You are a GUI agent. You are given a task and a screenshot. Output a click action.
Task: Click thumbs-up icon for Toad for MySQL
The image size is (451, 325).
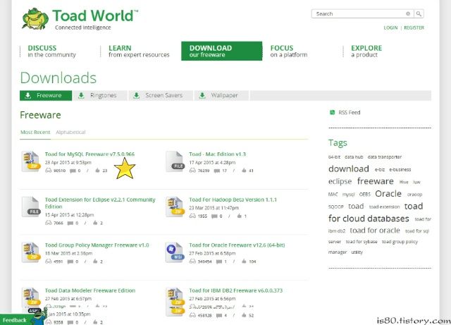coord(97,171)
